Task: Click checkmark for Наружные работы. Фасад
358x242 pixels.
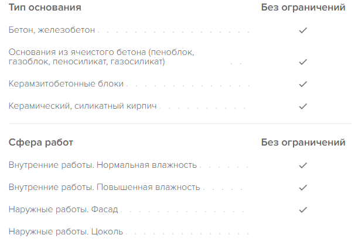Action: (x=303, y=209)
